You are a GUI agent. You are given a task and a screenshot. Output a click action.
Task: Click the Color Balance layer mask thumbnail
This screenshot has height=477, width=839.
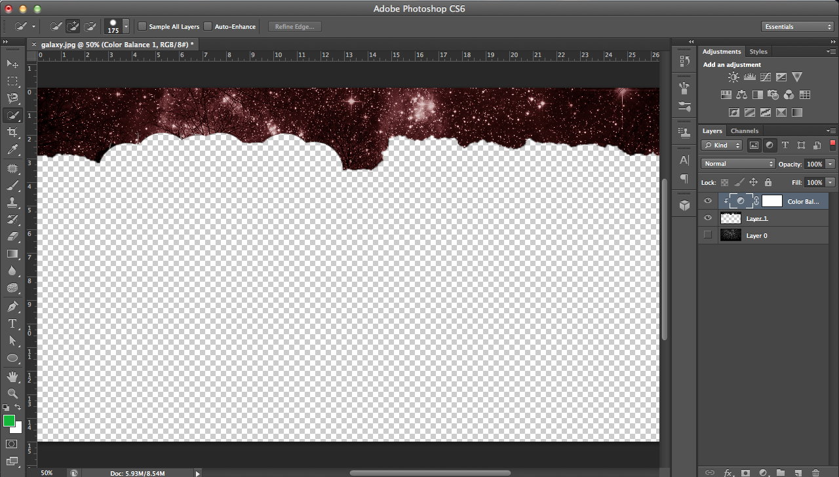point(772,201)
